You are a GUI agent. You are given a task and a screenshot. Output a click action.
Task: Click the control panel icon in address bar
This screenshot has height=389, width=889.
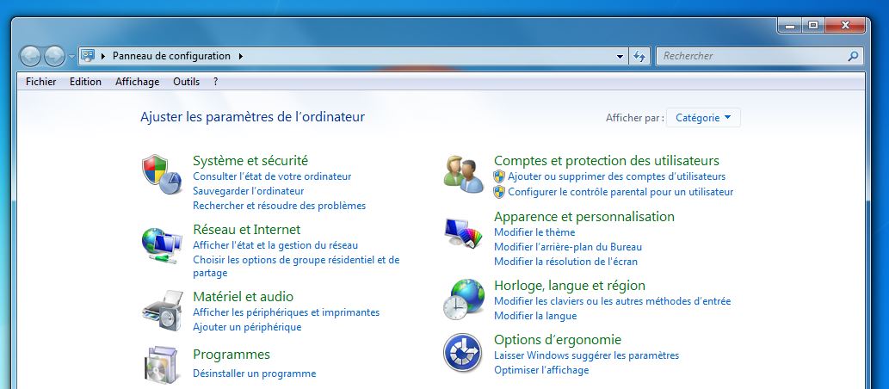coord(88,56)
